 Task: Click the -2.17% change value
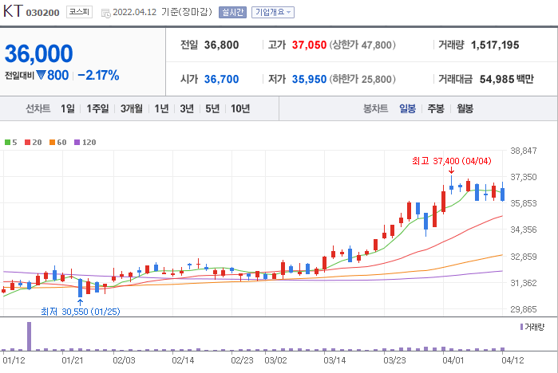98,75
